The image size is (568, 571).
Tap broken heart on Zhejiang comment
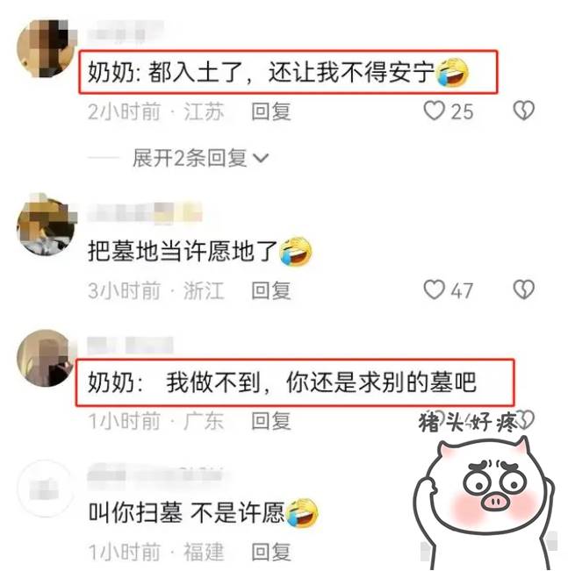click(524, 289)
